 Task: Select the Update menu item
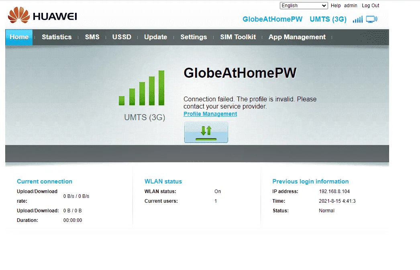pos(156,37)
